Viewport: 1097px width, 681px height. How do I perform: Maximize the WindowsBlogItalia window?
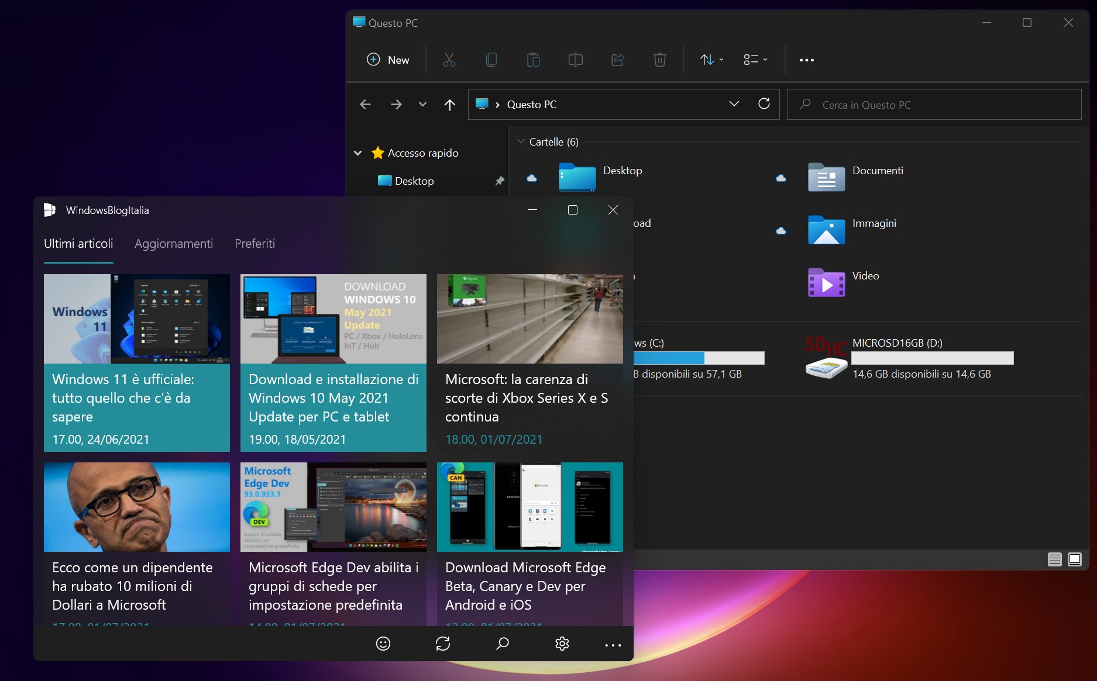[573, 210]
